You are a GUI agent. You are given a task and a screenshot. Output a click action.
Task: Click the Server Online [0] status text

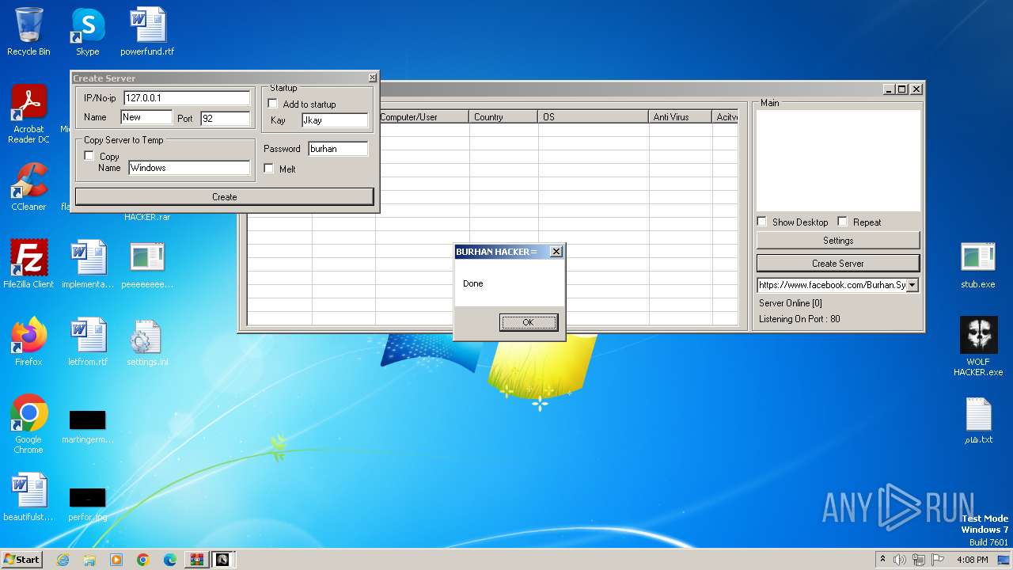pyautogui.click(x=791, y=303)
